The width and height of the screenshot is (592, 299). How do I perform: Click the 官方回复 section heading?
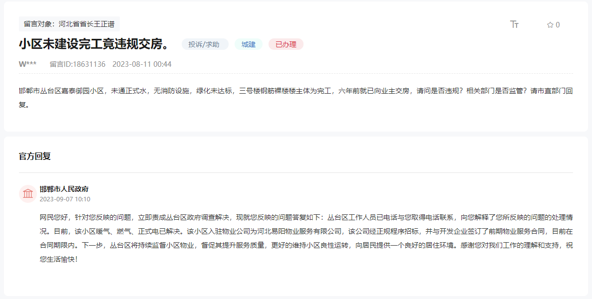tap(35, 156)
